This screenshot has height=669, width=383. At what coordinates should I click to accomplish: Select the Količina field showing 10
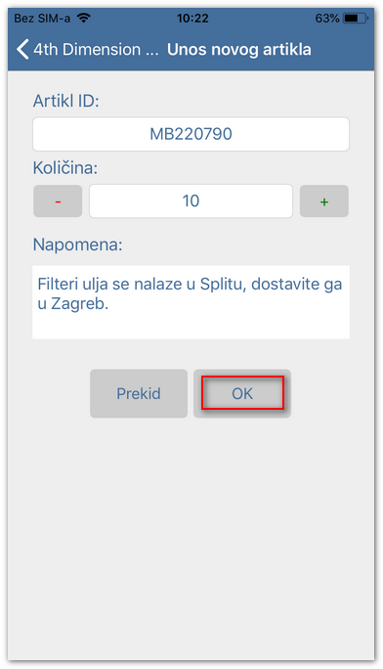tap(191, 201)
